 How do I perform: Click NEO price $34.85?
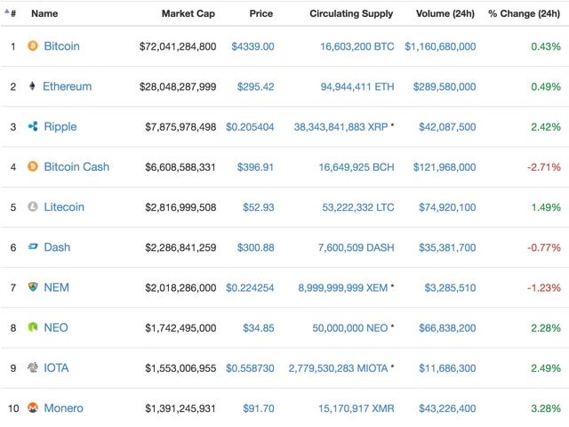point(259,328)
